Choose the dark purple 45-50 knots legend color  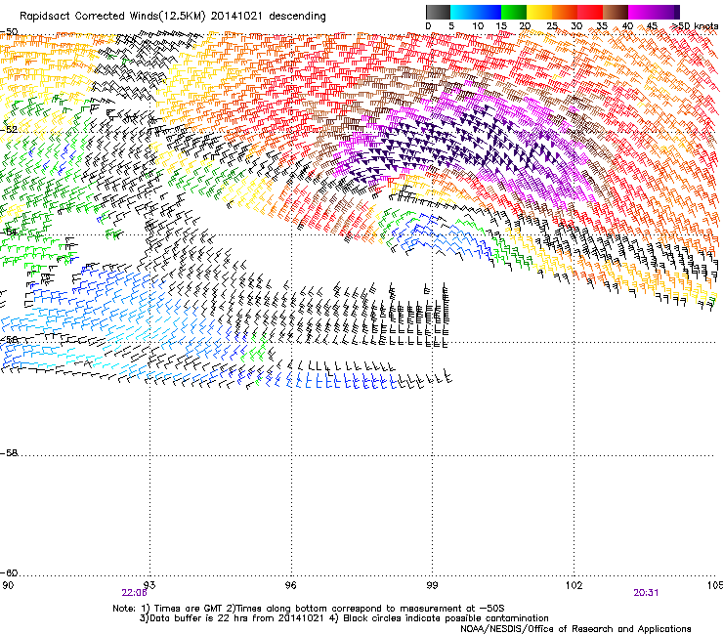tap(666, 12)
